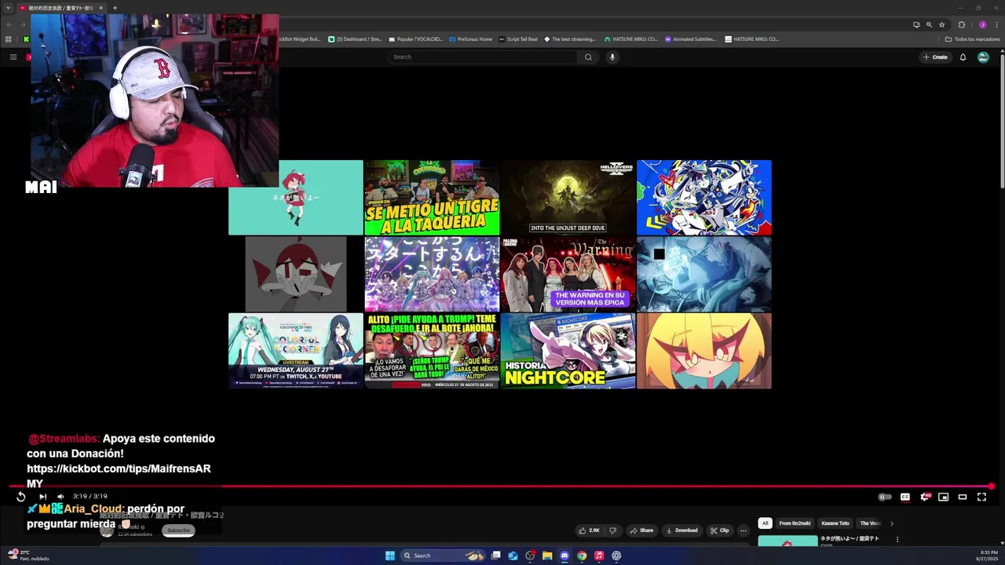Open Chrome zoom magnifier icon

click(x=929, y=24)
